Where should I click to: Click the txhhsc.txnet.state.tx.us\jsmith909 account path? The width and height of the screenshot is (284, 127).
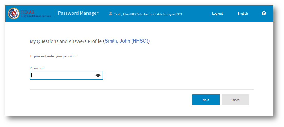coord(161,14)
